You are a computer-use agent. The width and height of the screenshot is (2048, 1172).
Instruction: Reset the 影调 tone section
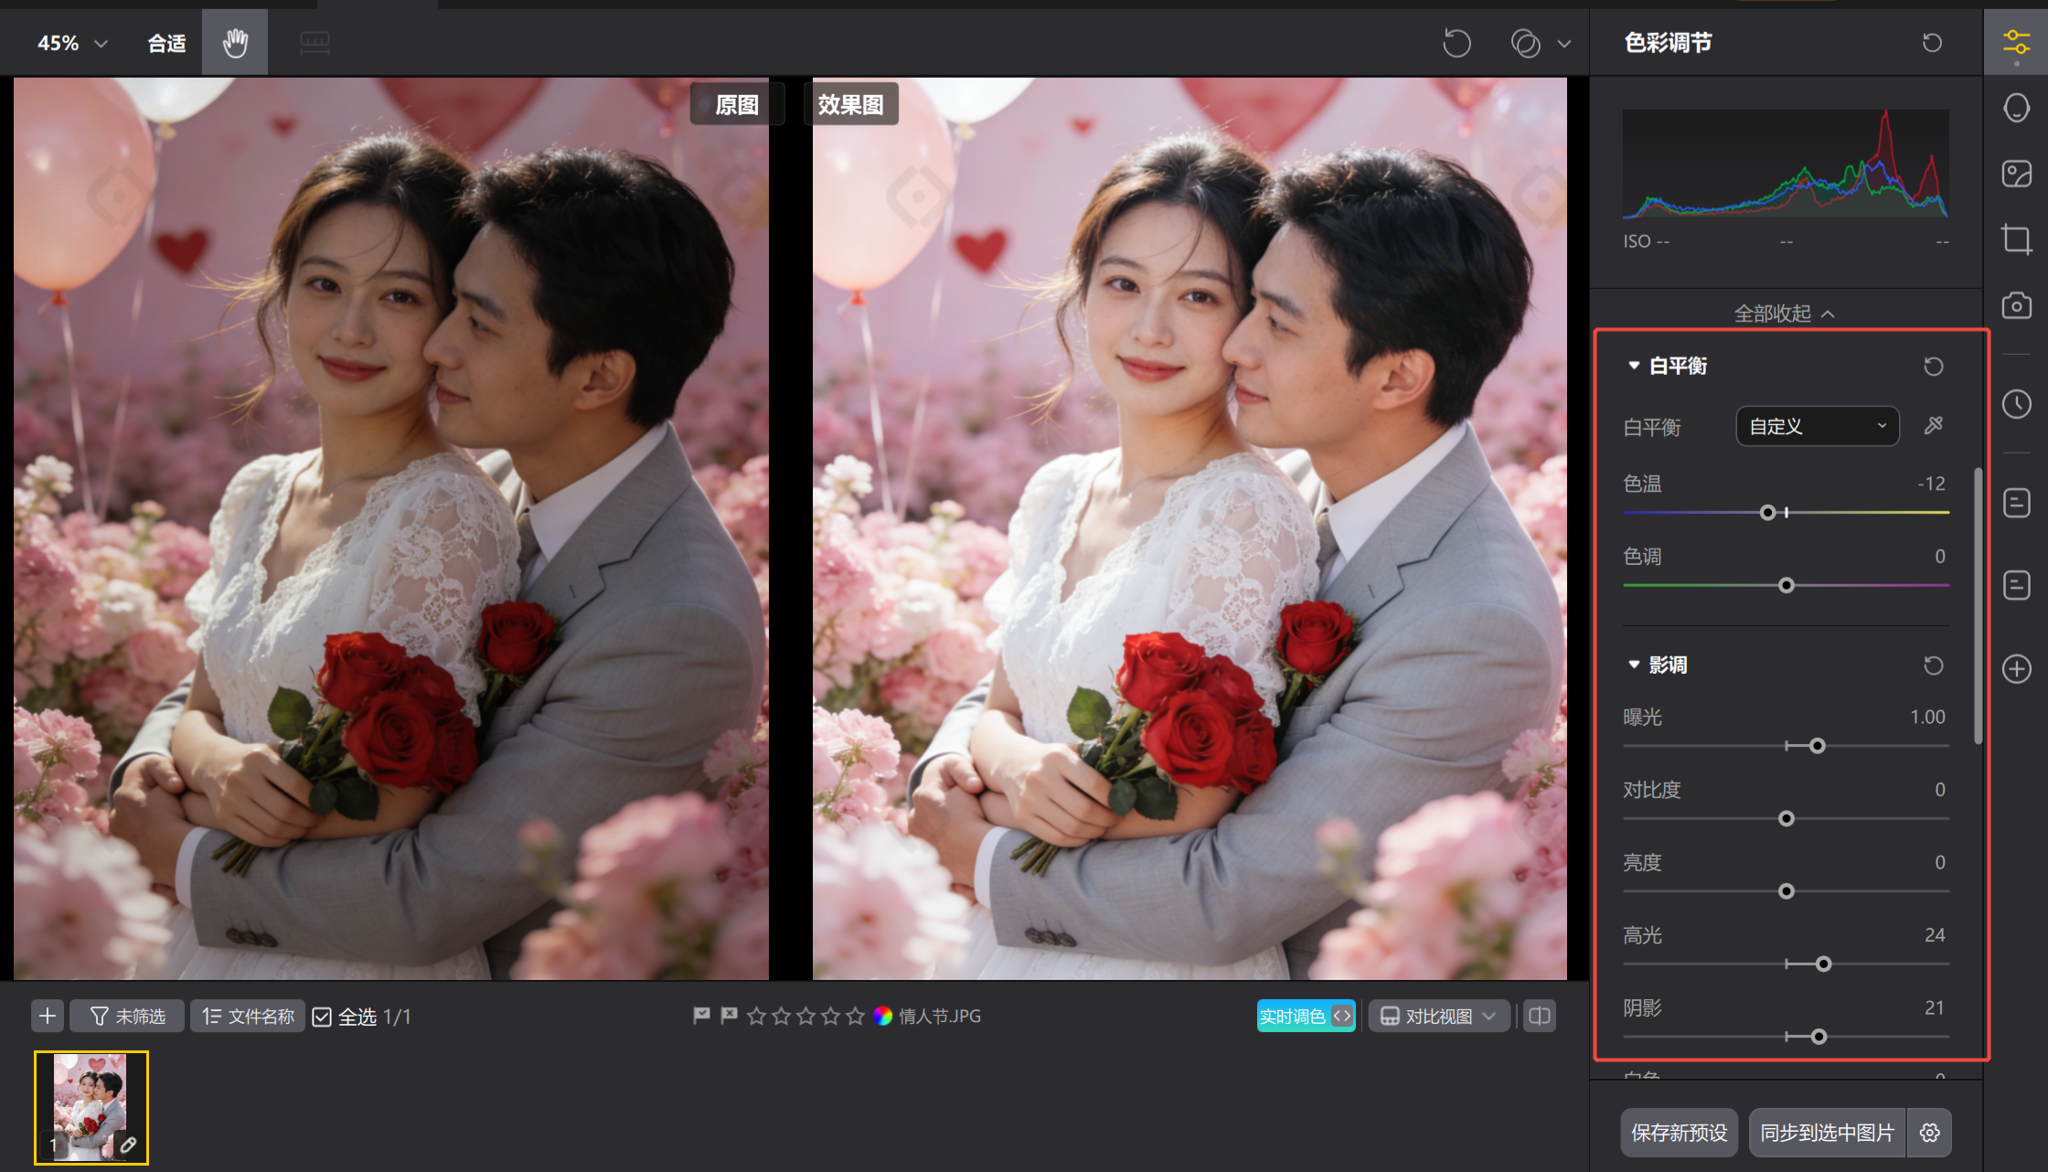pyautogui.click(x=1933, y=666)
